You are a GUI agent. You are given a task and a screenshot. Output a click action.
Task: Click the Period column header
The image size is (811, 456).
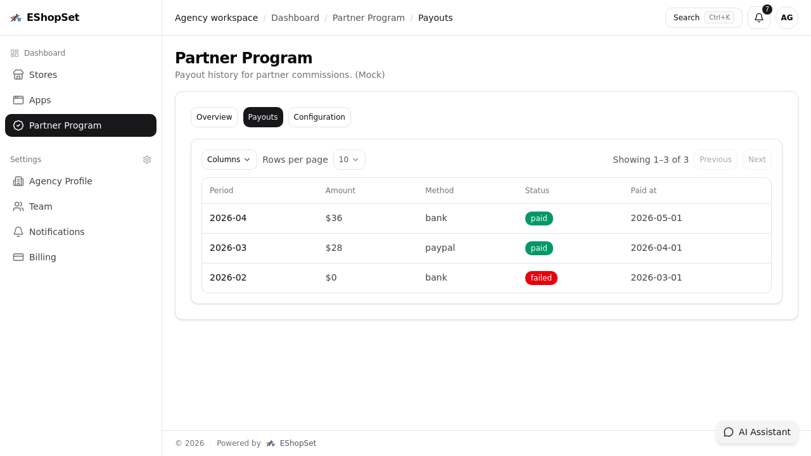222,191
